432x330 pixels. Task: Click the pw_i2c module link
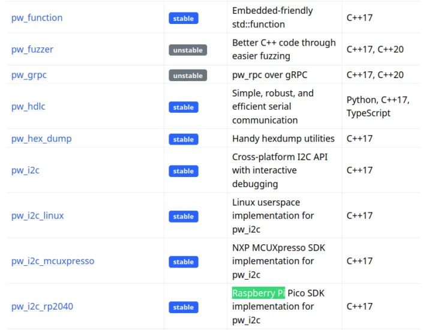tap(25, 170)
